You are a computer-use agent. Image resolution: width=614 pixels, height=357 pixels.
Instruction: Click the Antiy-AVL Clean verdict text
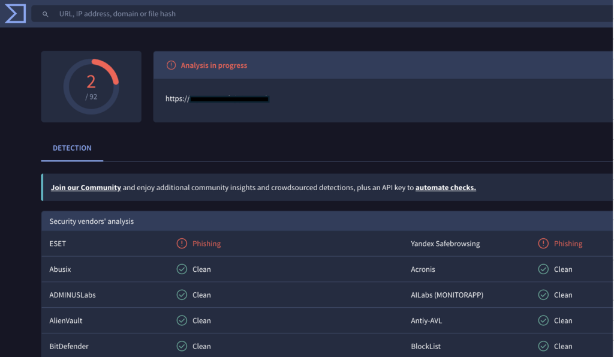click(x=563, y=320)
